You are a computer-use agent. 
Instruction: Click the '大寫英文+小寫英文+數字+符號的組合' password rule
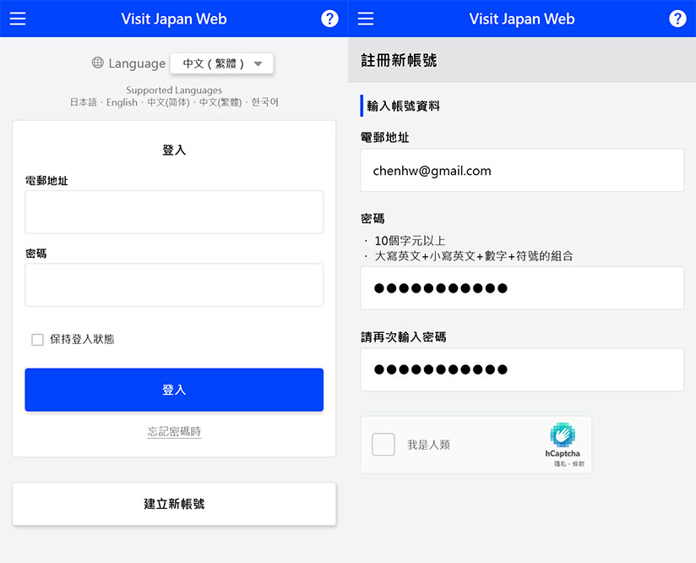[x=474, y=256]
